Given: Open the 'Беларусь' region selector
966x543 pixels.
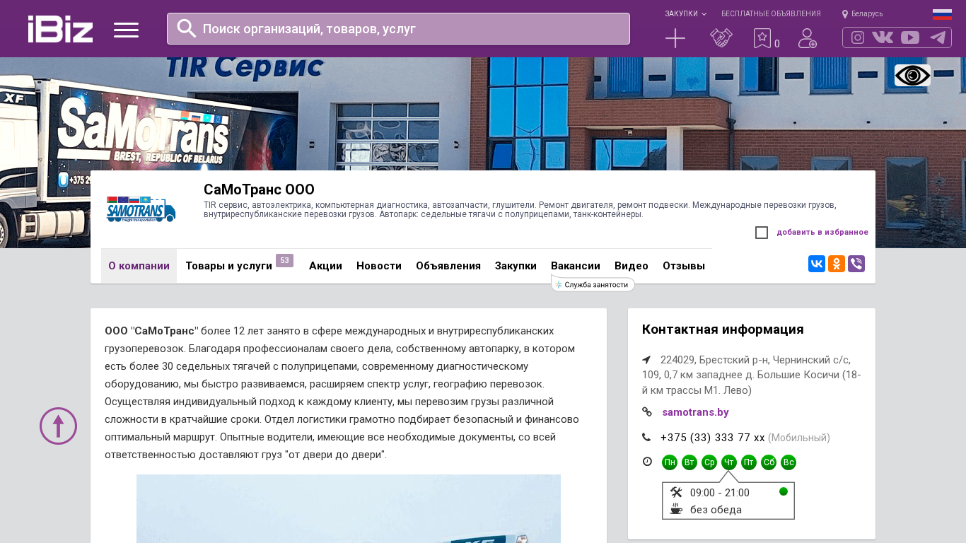Looking at the screenshot, I should point(862,13).
